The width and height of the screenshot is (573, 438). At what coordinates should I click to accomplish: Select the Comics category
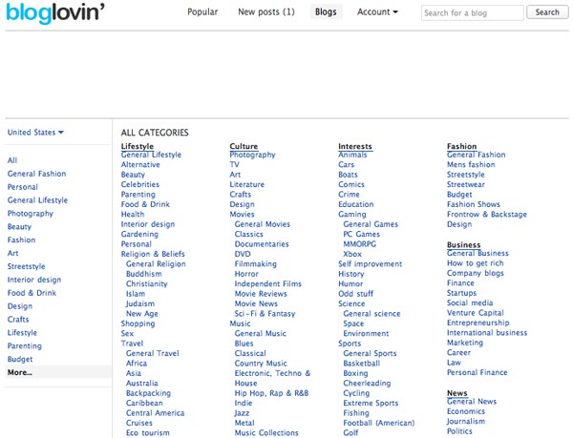(351, 184)
